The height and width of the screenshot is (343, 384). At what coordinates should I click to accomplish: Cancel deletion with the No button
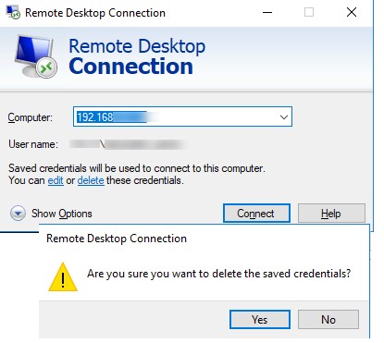(328, 320)
